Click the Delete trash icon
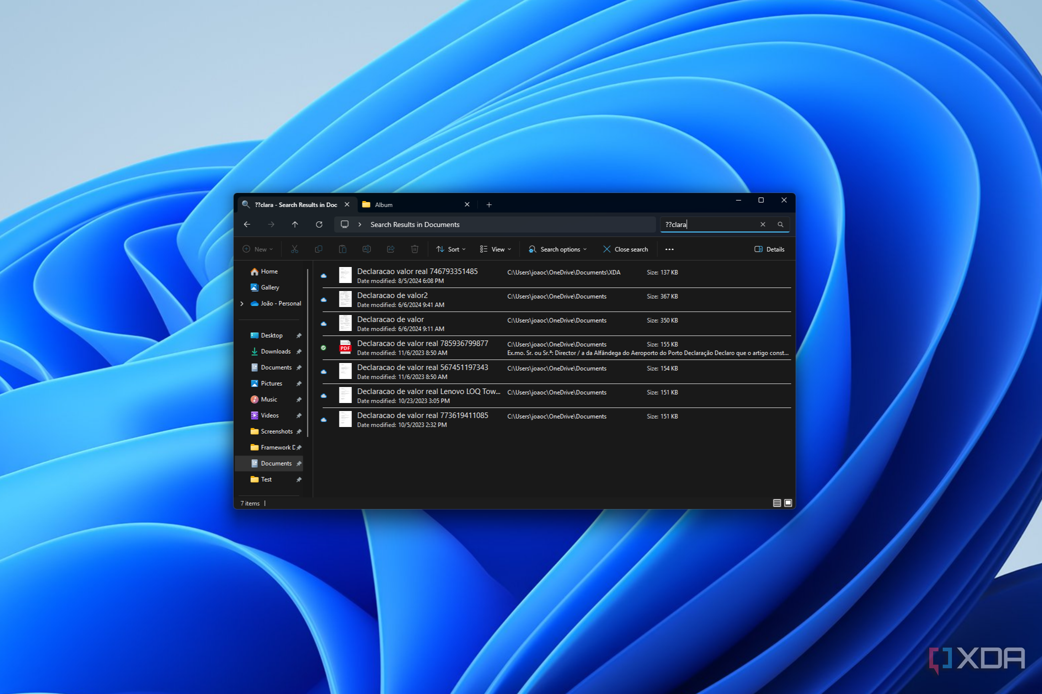 pos(414,249)
